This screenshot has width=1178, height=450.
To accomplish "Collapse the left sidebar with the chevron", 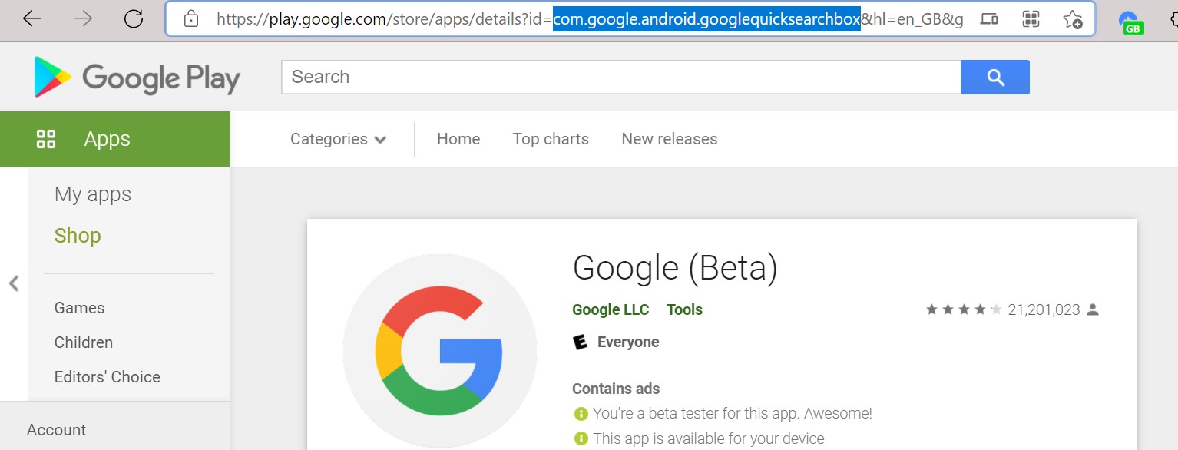I will [14, 283].
